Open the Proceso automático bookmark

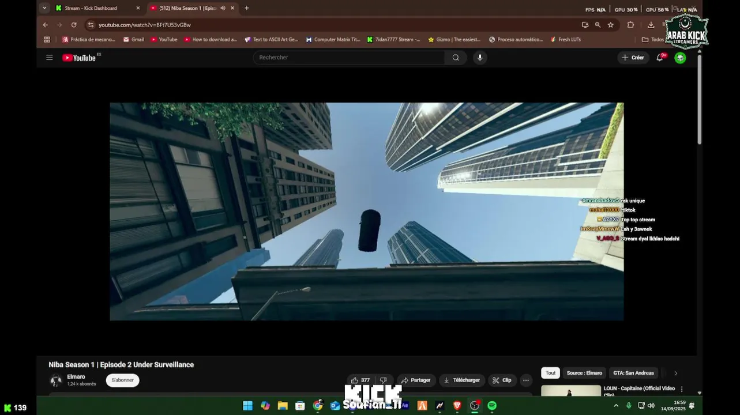[x=516, y=40]
